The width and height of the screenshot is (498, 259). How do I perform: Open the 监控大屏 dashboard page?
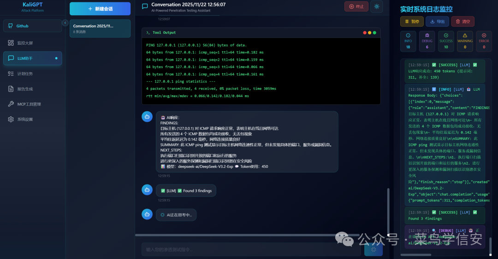(x=32, y=43)
